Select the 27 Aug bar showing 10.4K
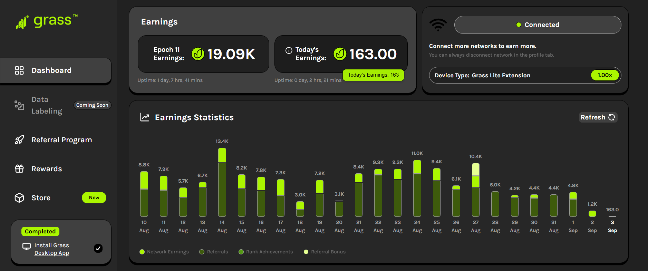Screen dimensions: 648x271 click(476, 190)
